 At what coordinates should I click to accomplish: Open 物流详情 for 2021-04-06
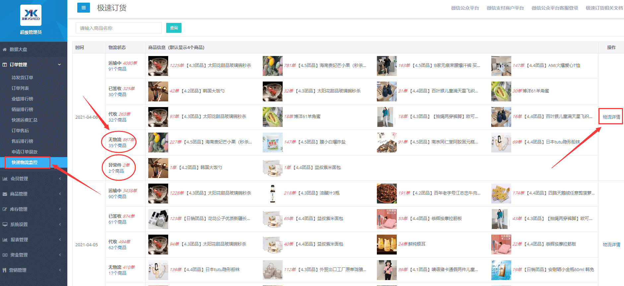pyautogui.click(x=611, y=117)
